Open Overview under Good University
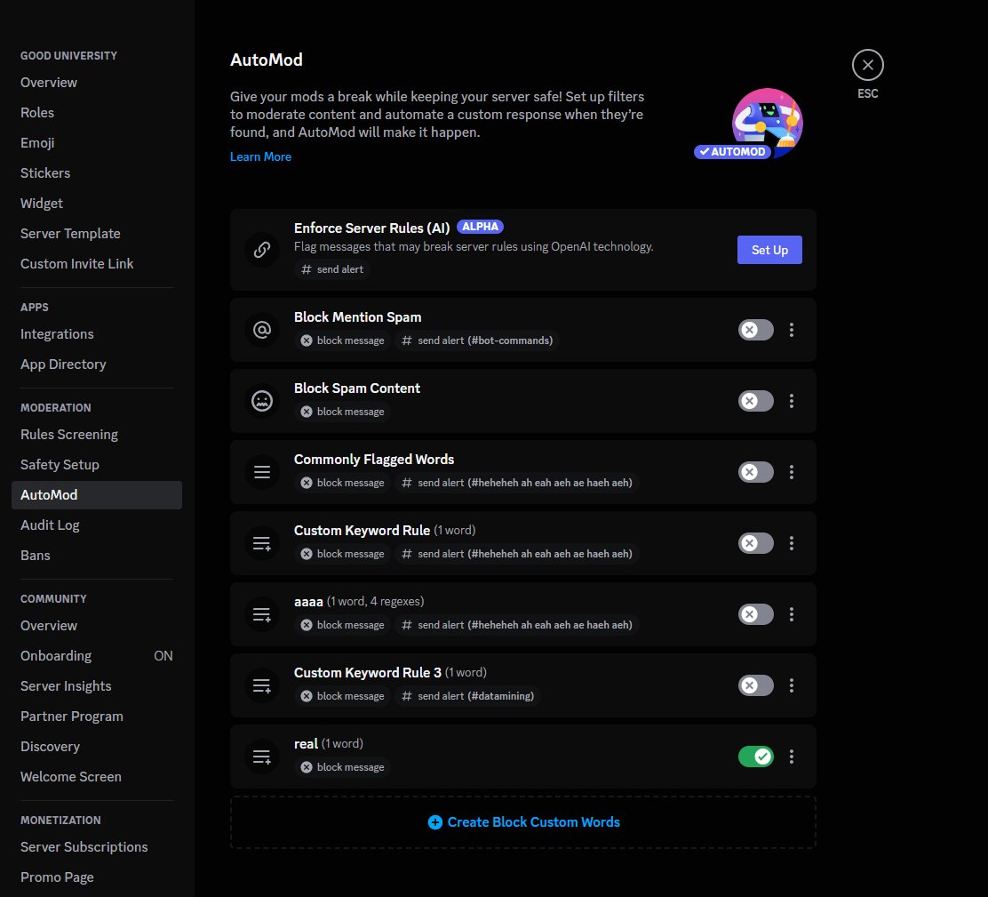988x897 pixels. [97, 83]
